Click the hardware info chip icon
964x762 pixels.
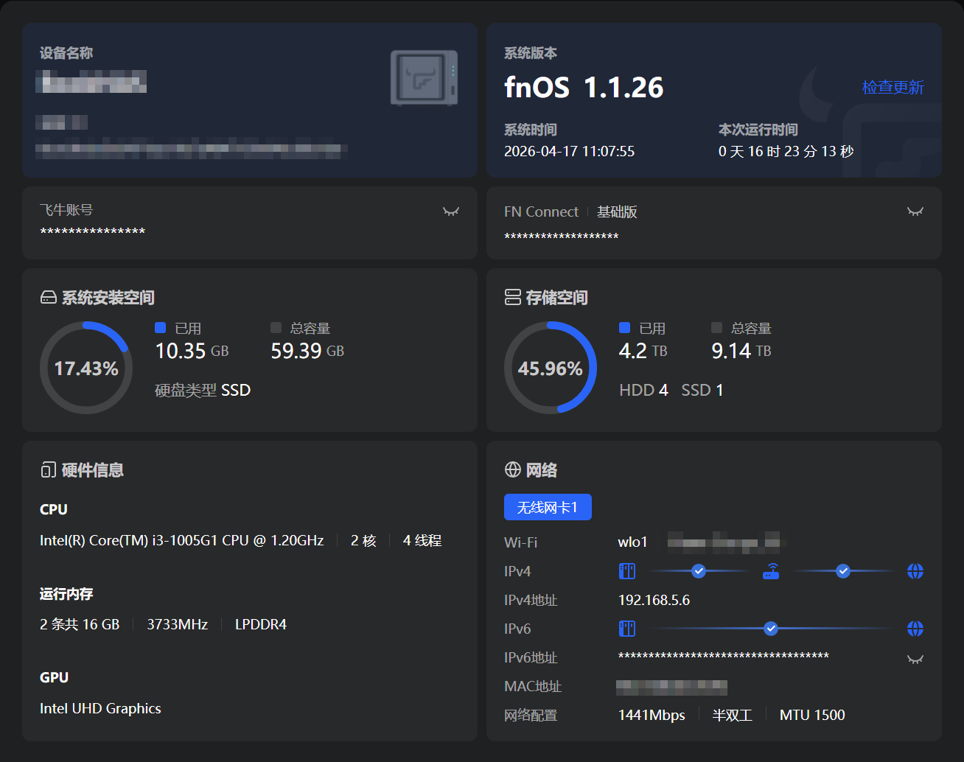49,470
